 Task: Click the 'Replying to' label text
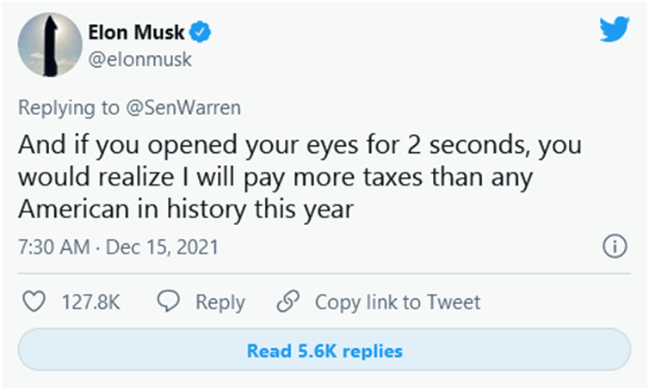coord(69,108)
